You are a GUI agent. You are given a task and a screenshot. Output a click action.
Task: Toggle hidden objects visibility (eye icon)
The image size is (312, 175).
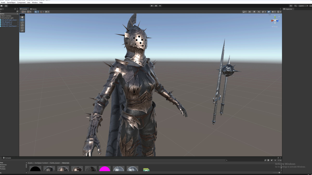pos(269,12)
